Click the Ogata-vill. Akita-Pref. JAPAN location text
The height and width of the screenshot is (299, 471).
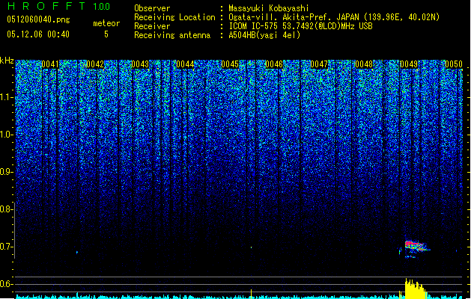coord(334,17)
